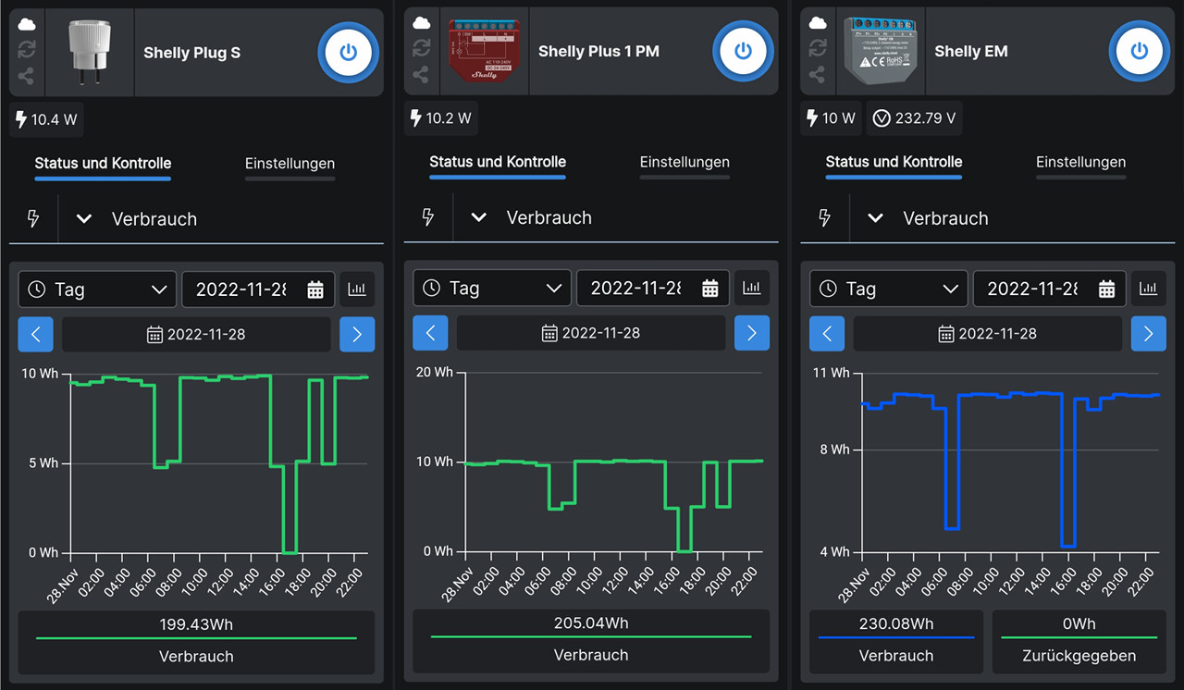Image resolution: width=1184 pixels, height=690 pixels.
Task: Click sync icon on Shelly Plus 1 PM card
Action: click(x=421, y=48)
